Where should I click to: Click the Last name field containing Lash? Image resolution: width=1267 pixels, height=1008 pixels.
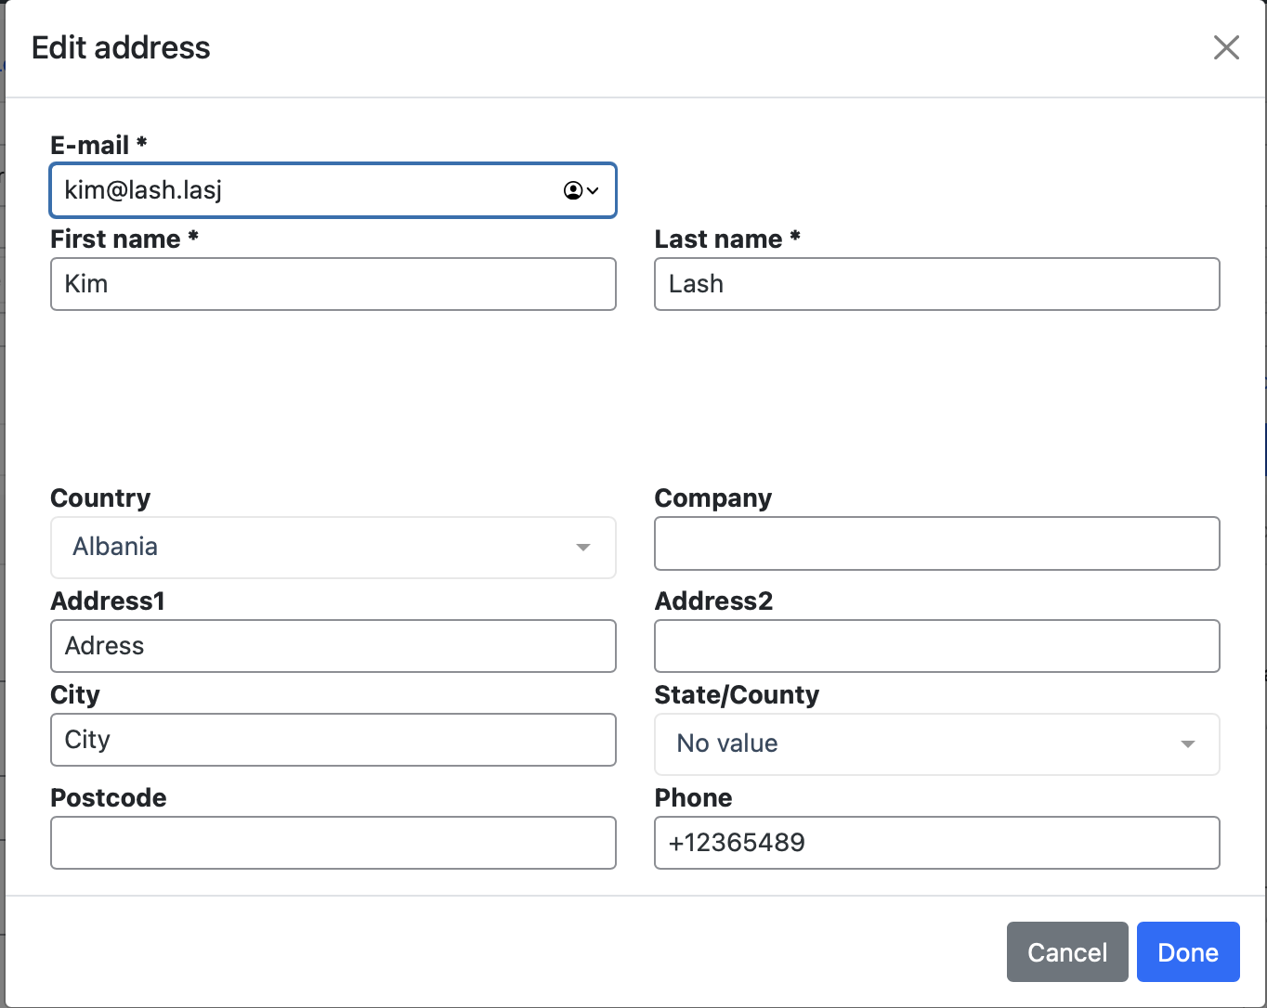(x=936, y=284)
